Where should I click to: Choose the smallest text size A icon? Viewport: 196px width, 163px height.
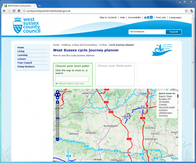pyautogui.click(x=145, y=18)
